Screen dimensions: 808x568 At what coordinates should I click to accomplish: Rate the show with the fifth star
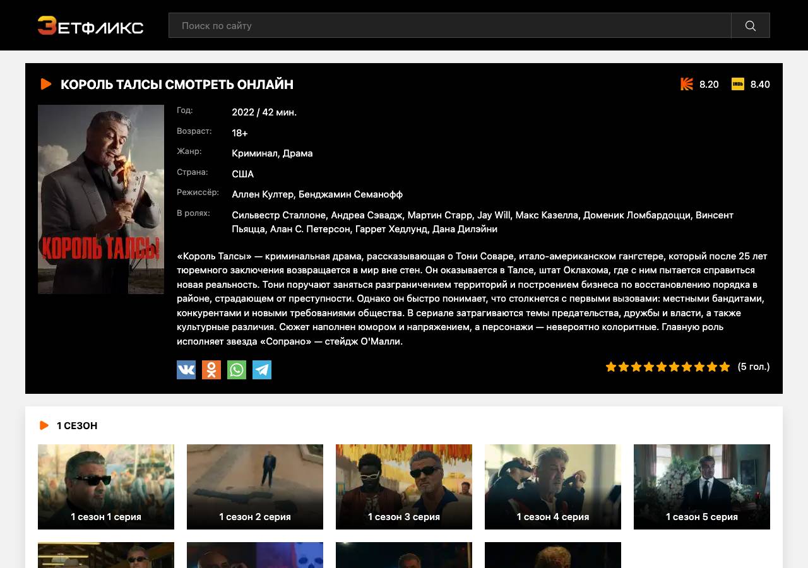662,367
